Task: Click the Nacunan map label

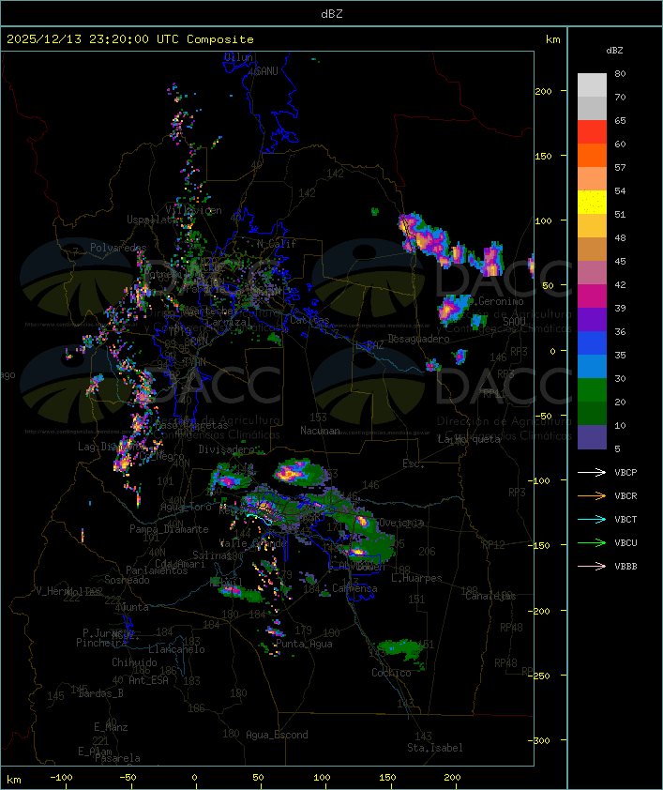Action: click(320, 431)
